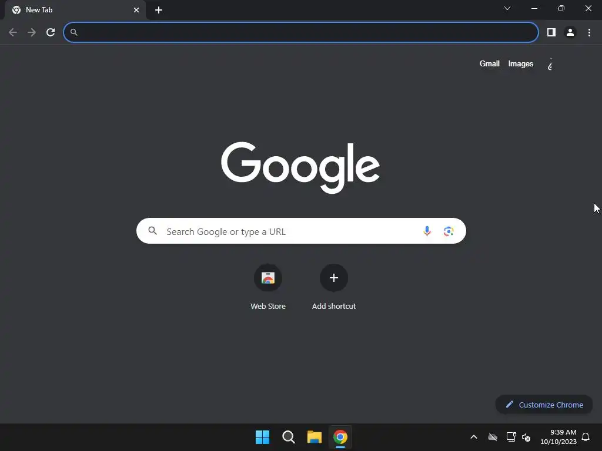Click the Google logo
This screenshot has height=451, width=602.
point(300,167)
